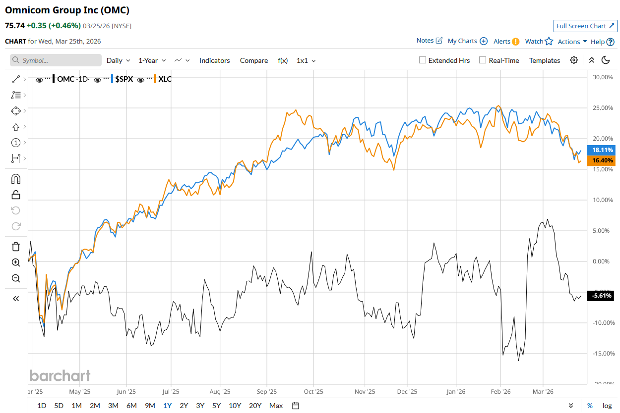Select the Max time range

(x=276, y=406)
